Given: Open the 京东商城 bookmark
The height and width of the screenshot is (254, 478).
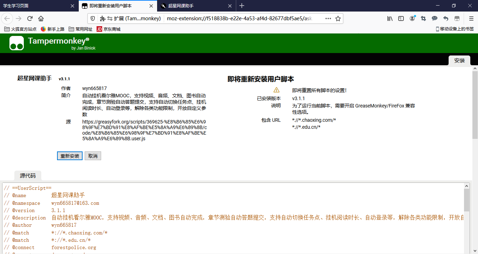Looking at the screenshot, I should pyautogui.click(x=108, y=29).
